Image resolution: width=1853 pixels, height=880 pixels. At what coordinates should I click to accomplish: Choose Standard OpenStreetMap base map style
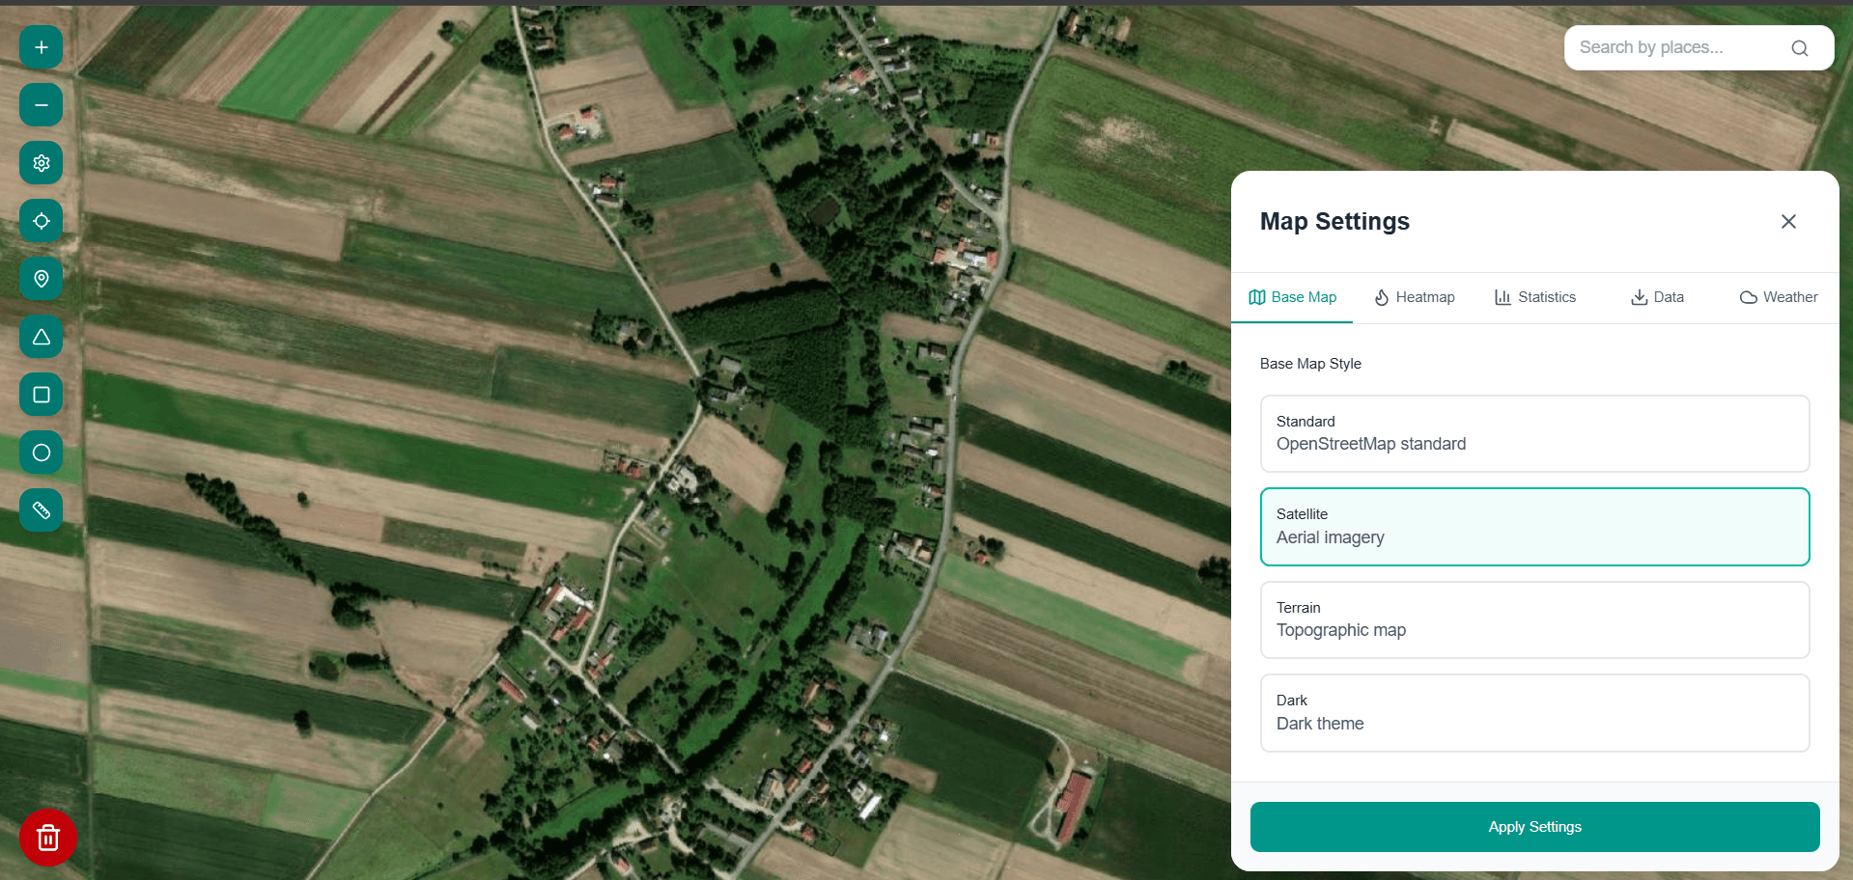tap(1535, 433)
